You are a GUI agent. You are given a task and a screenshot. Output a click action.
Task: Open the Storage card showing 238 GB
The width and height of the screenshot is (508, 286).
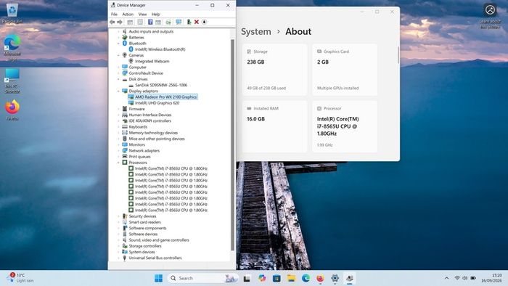(x=274, y=70)
